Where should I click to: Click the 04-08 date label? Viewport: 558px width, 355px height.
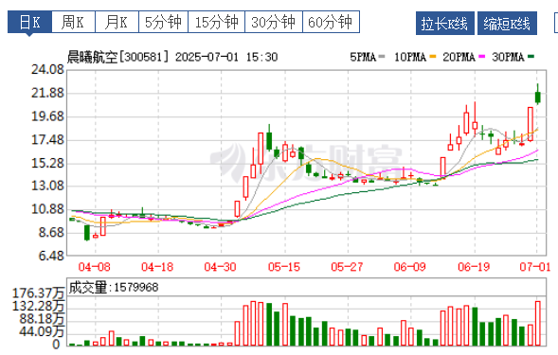pyautogui.click(x=95, y=267)
